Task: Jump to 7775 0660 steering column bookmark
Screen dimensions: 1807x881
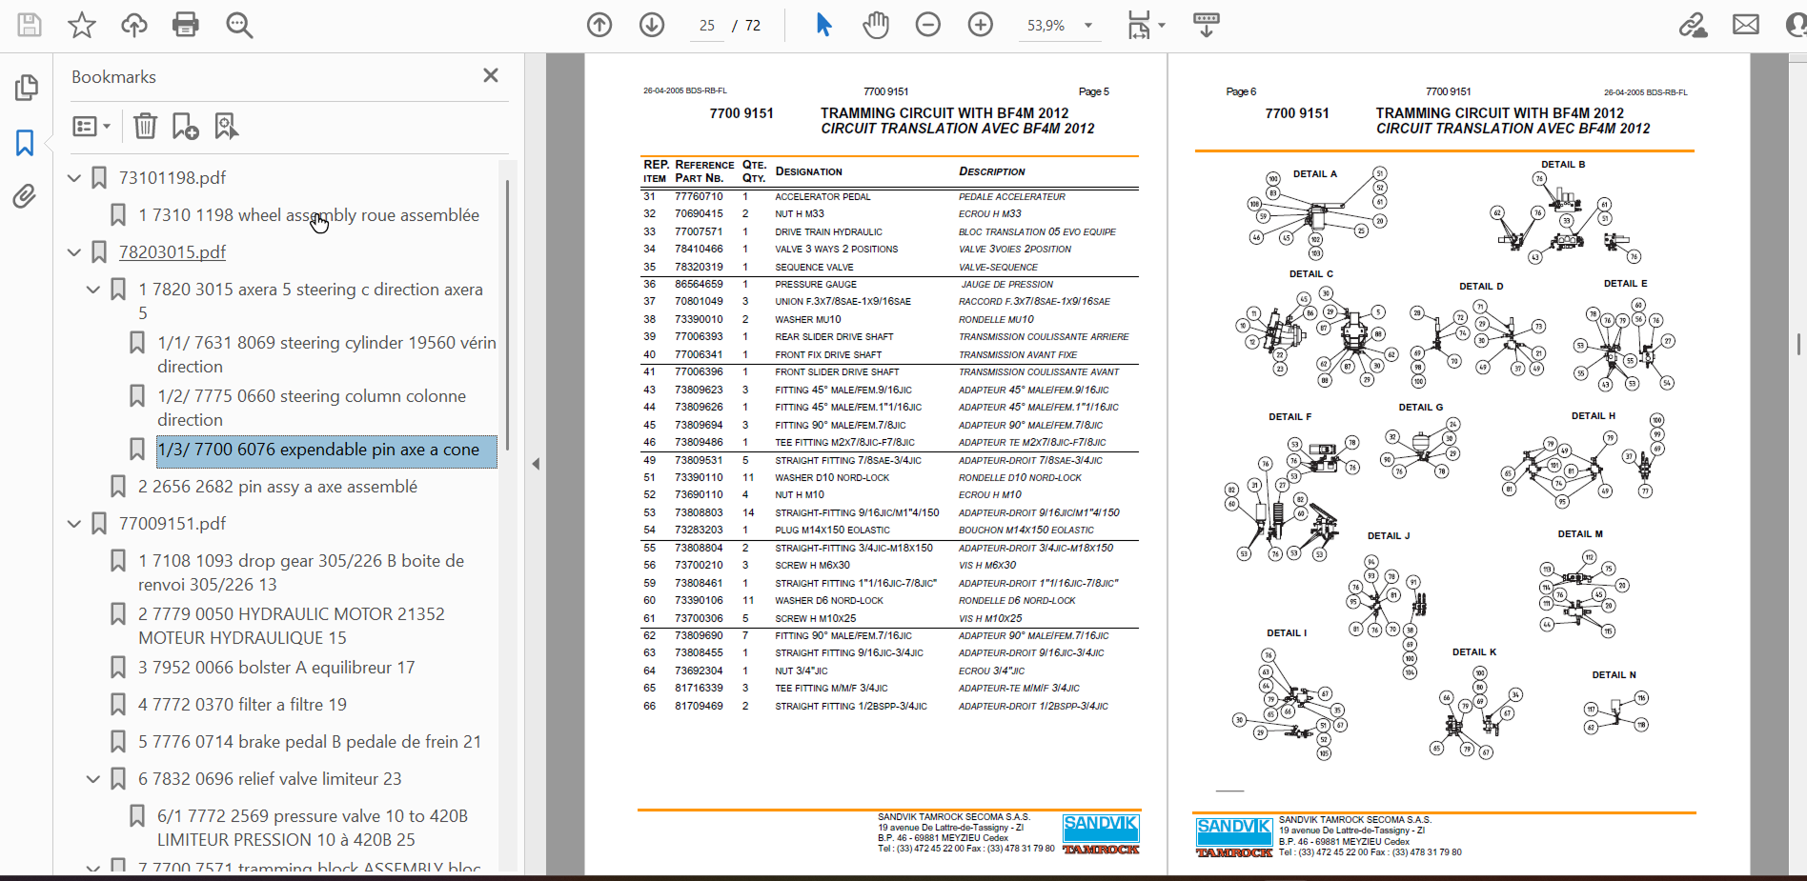Action: [312, 408]
